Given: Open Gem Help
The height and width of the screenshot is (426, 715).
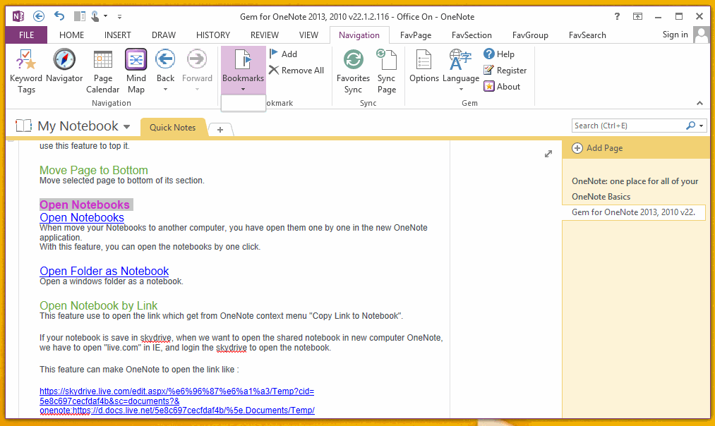Looking at the screenshot, I should pos(499,54).
